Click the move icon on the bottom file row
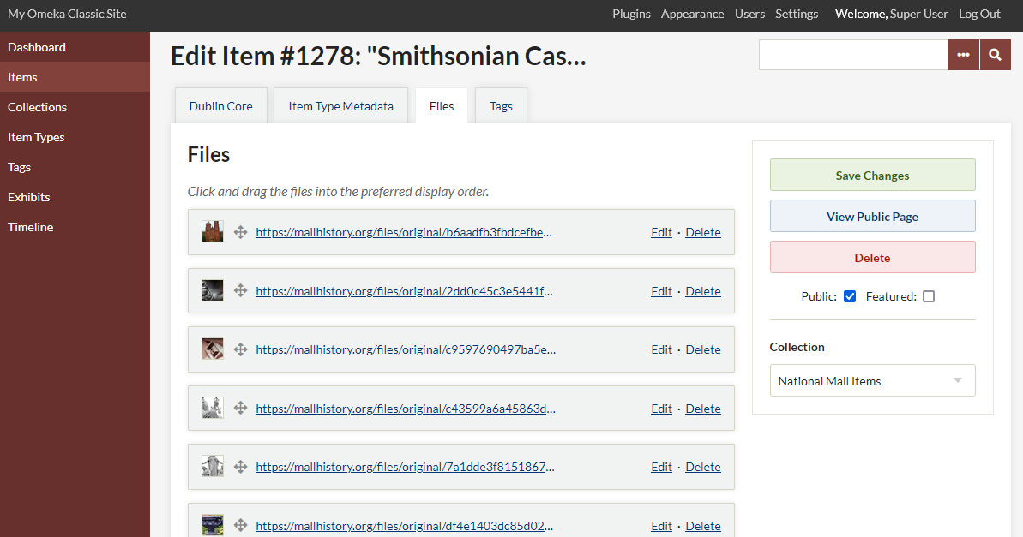The image size is (1023, 537). [x=240, y=524]
